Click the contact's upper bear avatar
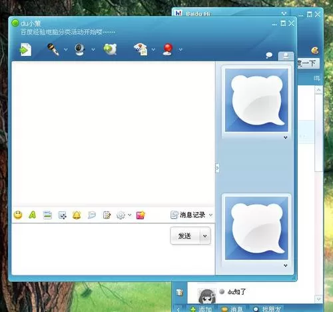Screen dimensions: 333x312 point(256,100)
